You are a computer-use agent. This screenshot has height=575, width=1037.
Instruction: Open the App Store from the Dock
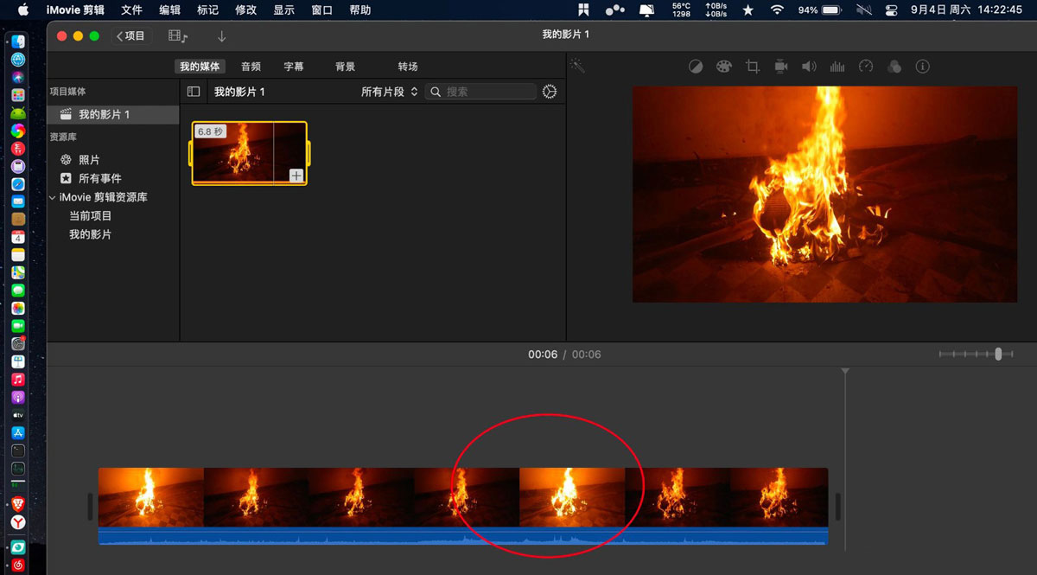tap(17, 433)
